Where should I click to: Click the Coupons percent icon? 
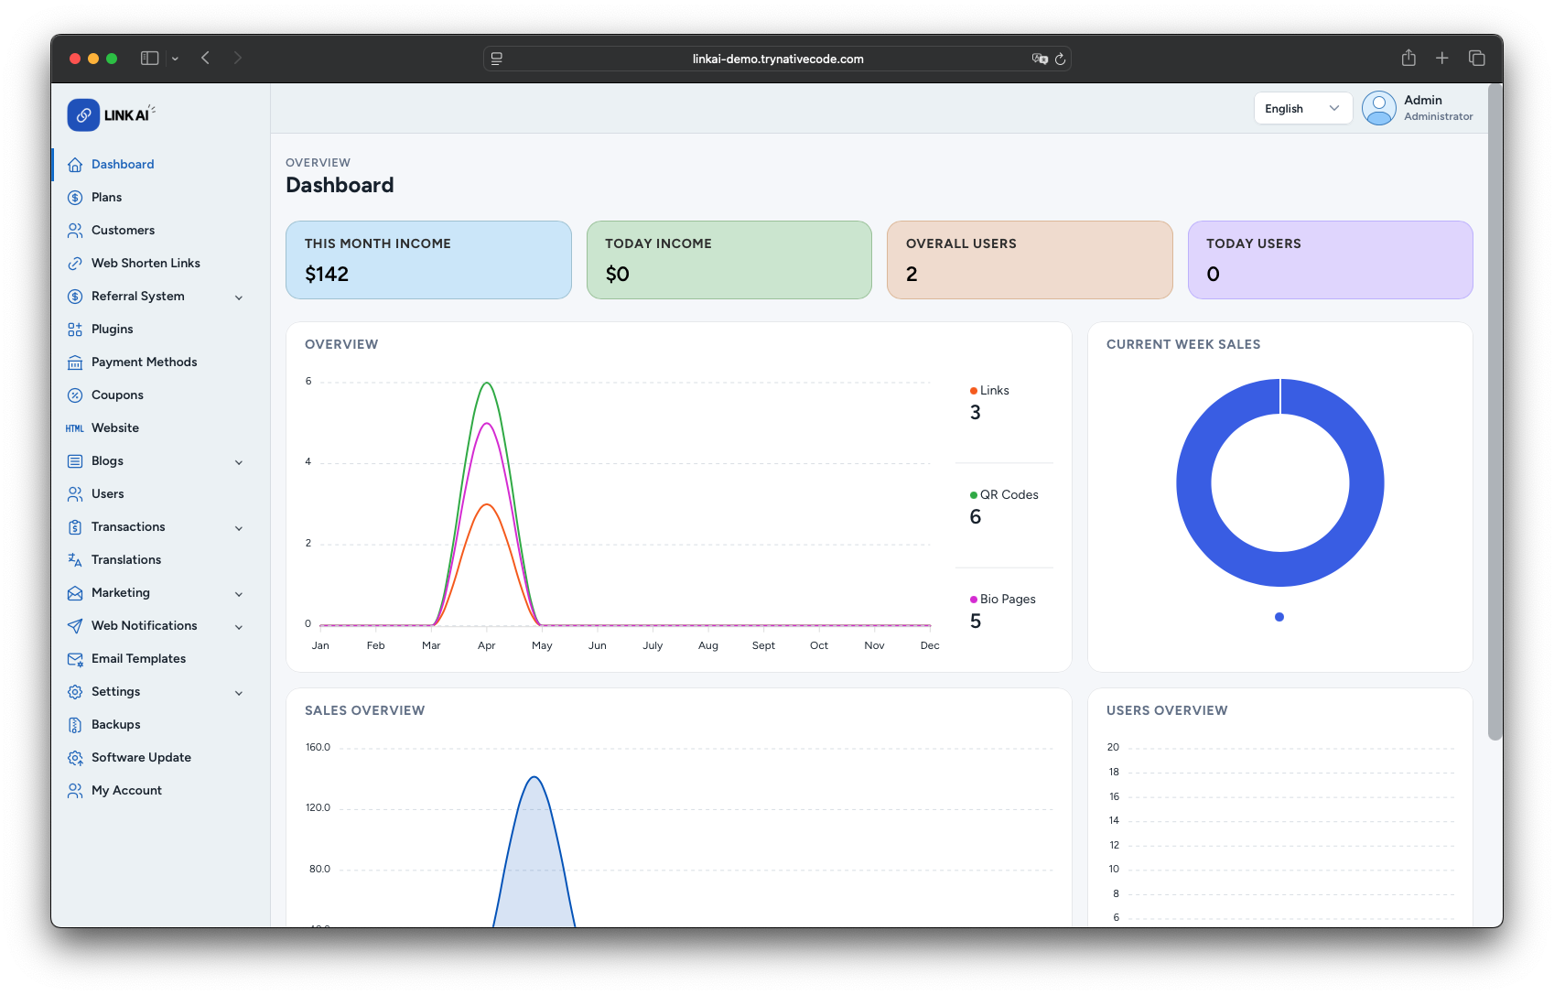pyautogui.click(x=75, y=395)
